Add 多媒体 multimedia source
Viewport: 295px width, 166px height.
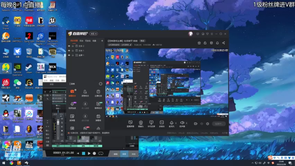[x=162, y=124]
